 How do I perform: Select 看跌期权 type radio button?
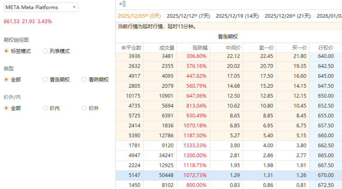click(84, 80)
